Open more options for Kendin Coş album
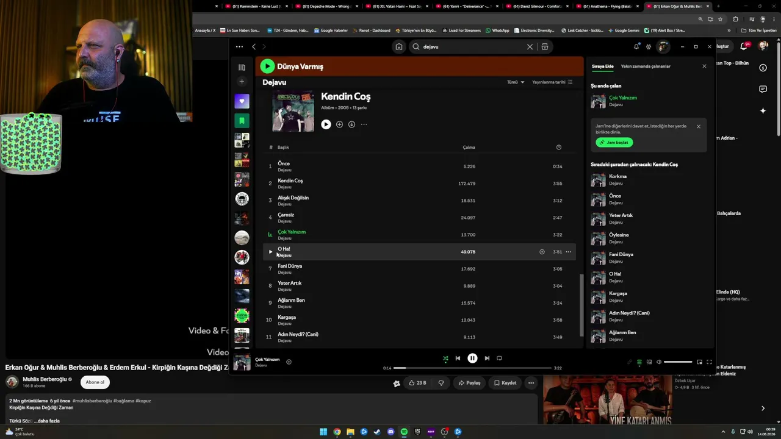The height and width of the screenshot is (439, 781). [364, 124]
